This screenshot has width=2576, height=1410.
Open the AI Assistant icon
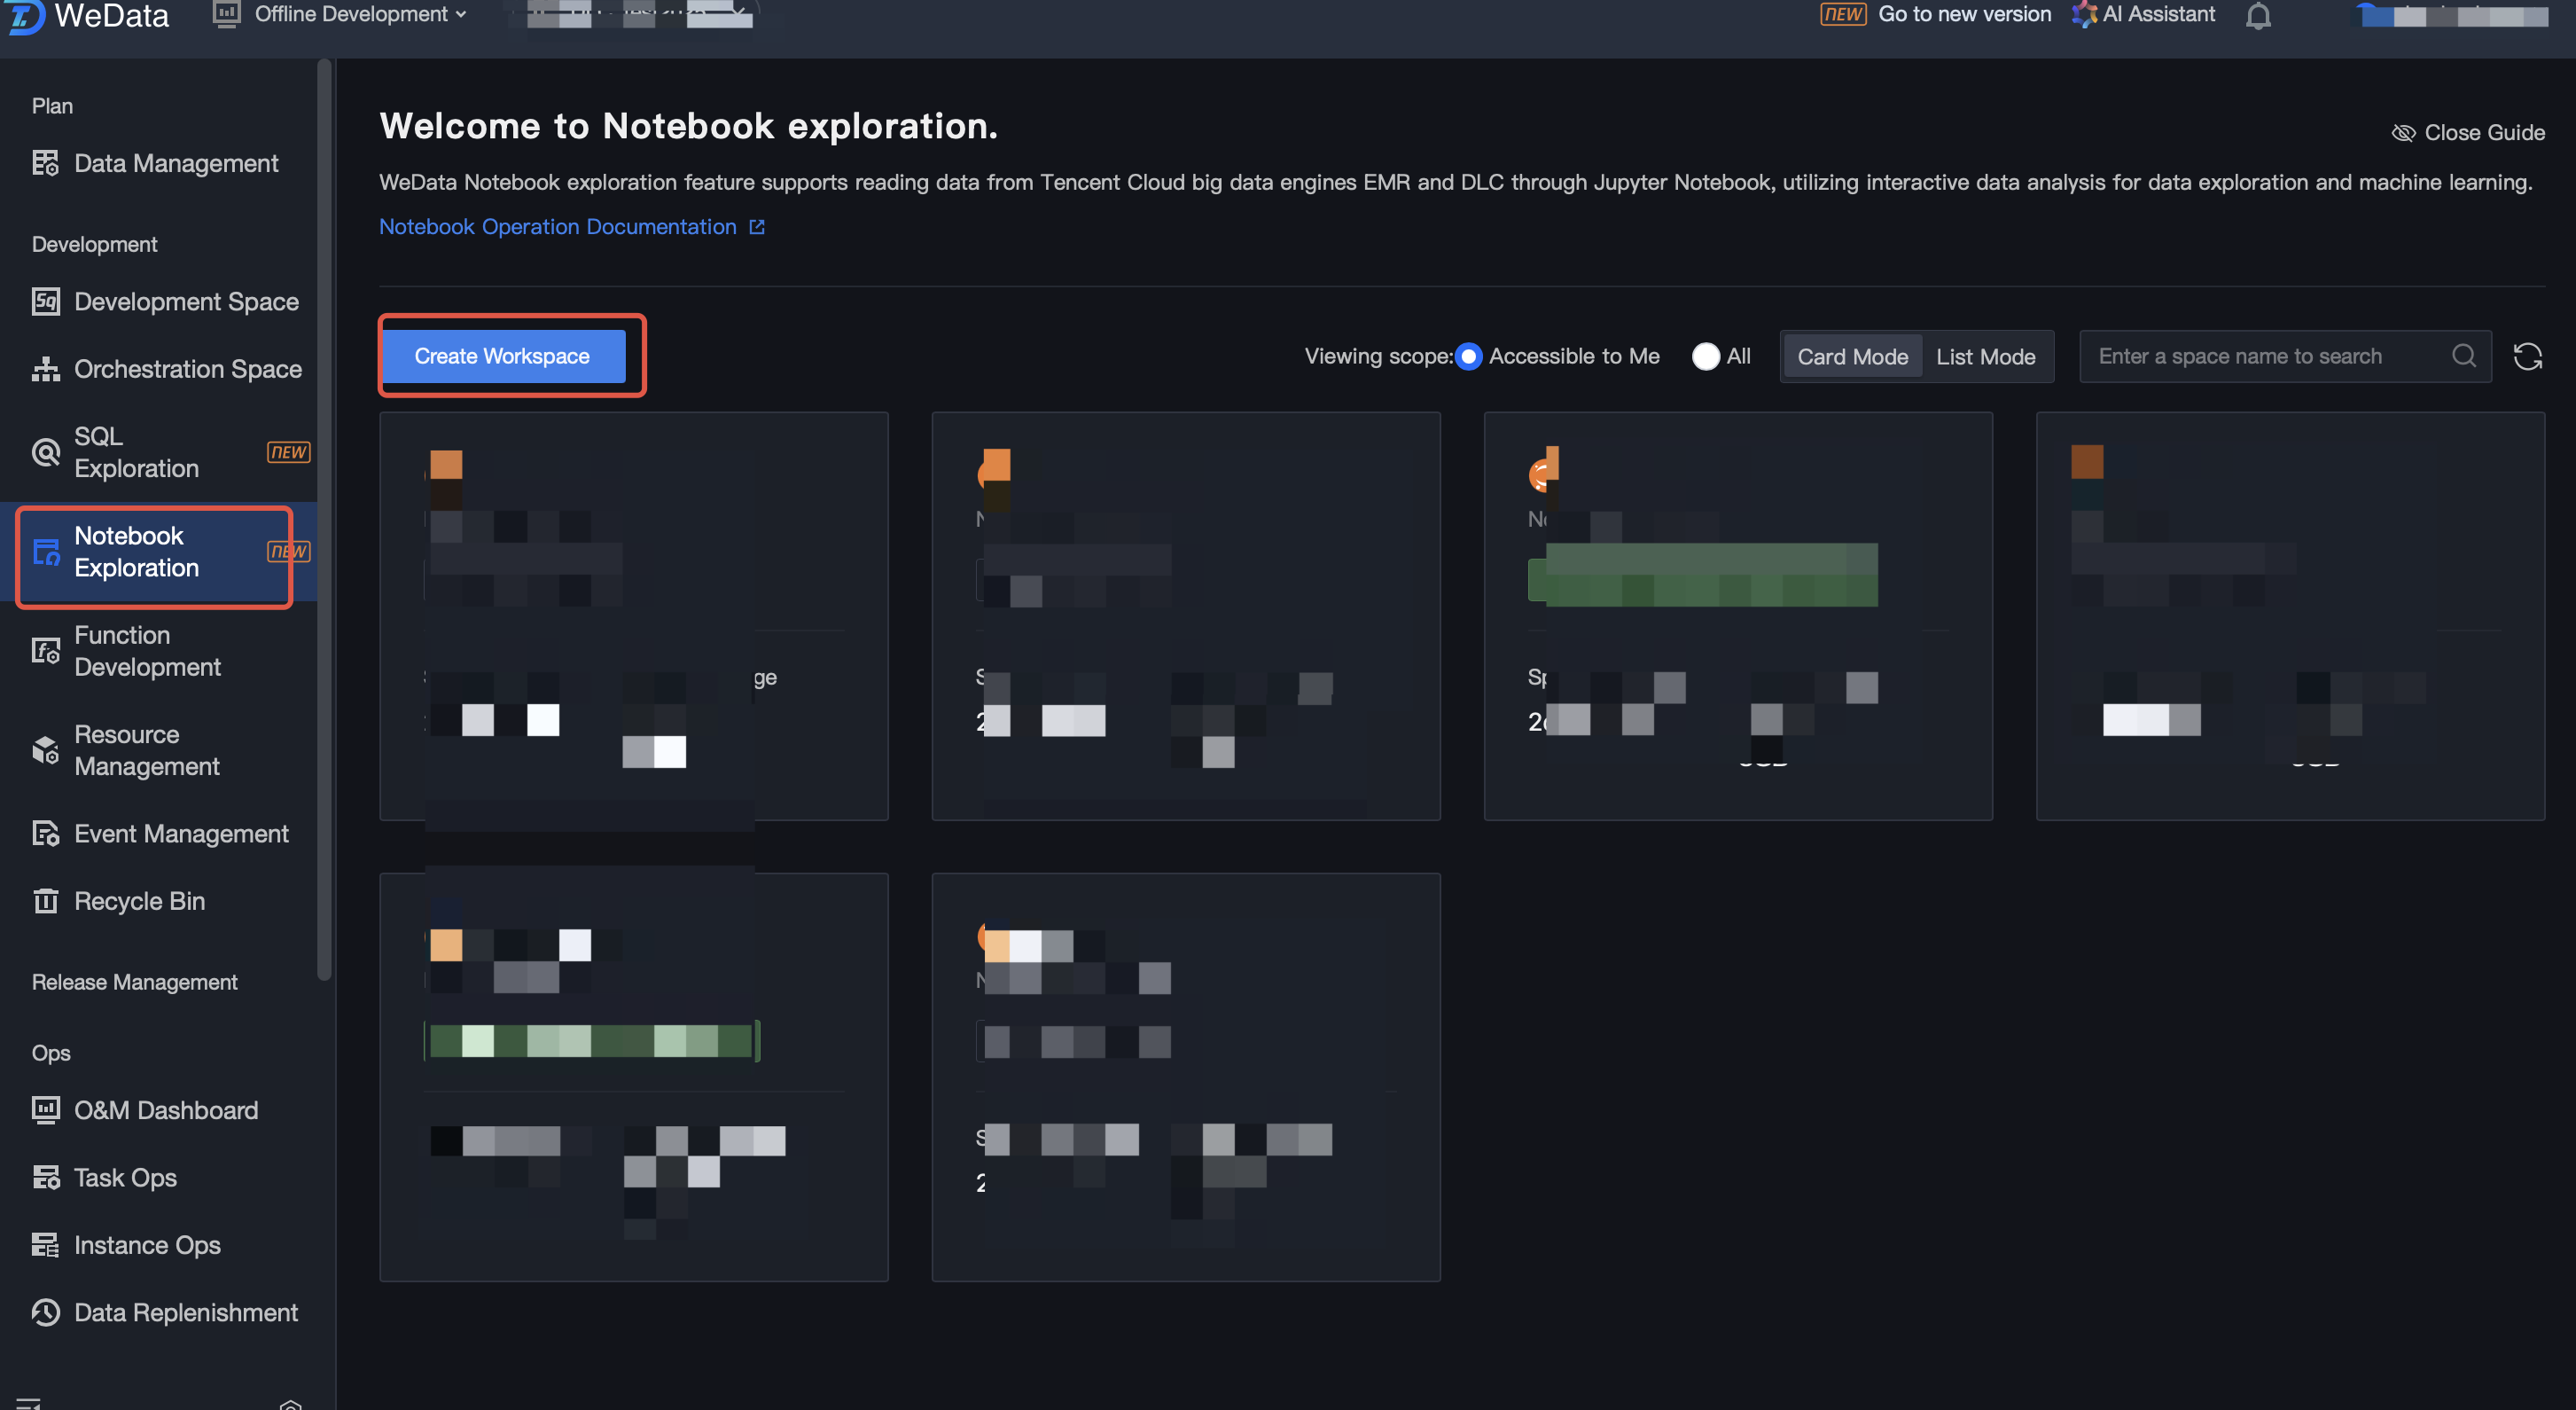click(2084, 15)
